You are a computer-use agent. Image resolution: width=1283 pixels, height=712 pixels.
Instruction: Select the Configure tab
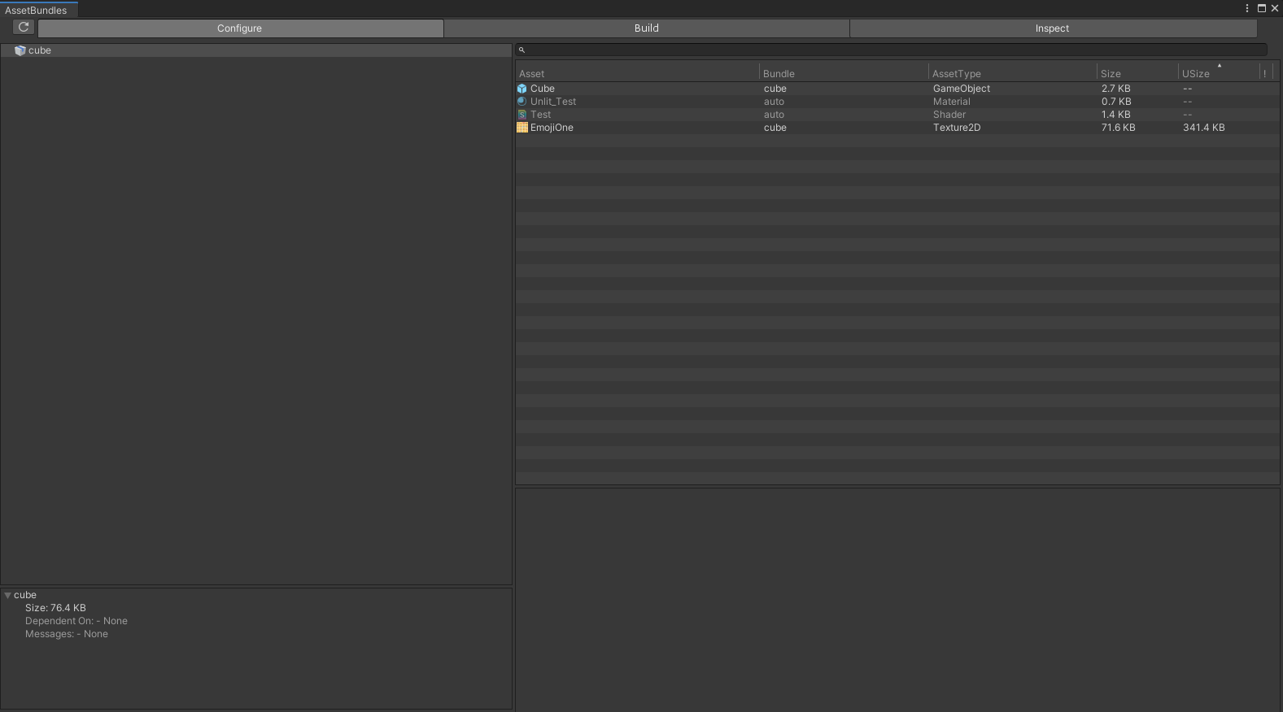(x=240, y=28)
